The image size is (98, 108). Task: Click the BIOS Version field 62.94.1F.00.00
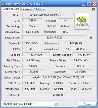(55, 38)
